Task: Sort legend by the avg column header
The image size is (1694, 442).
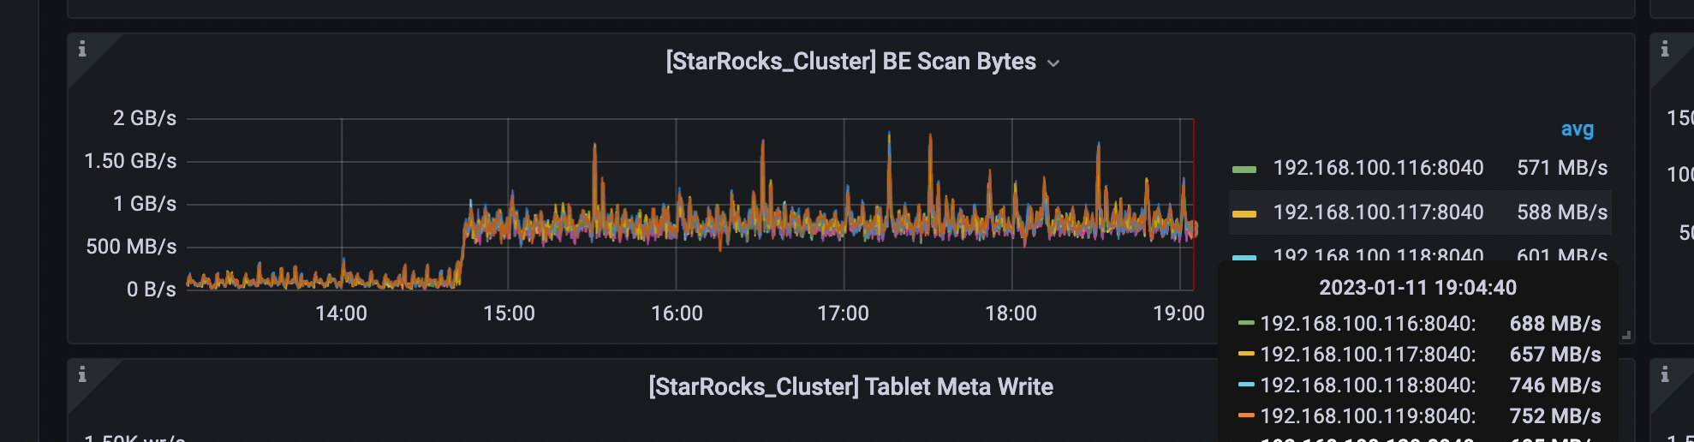Action: click(1577, 129)
